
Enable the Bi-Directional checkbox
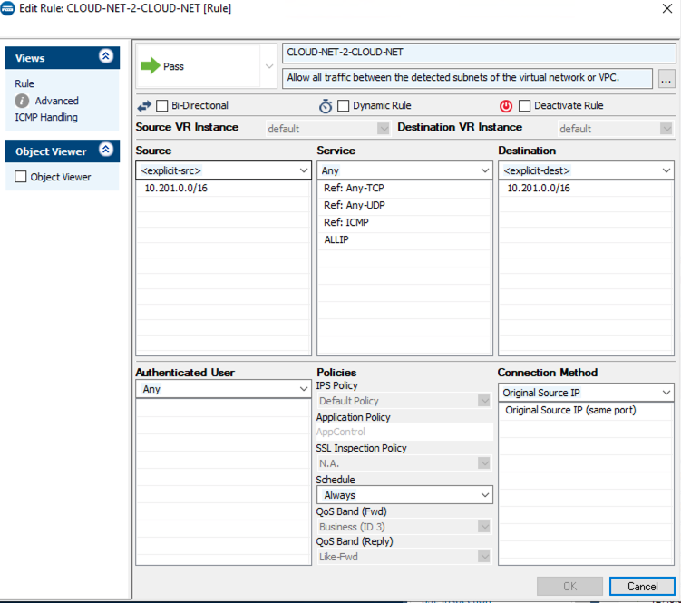(162, 106)
